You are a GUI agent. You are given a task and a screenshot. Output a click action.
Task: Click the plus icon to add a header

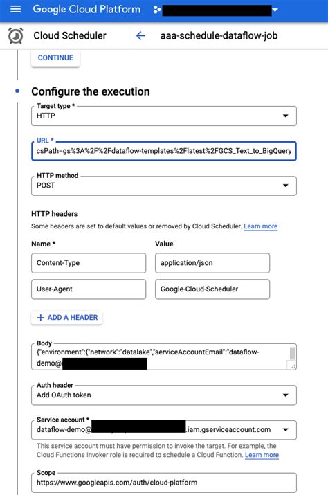(x=40, y=318)
